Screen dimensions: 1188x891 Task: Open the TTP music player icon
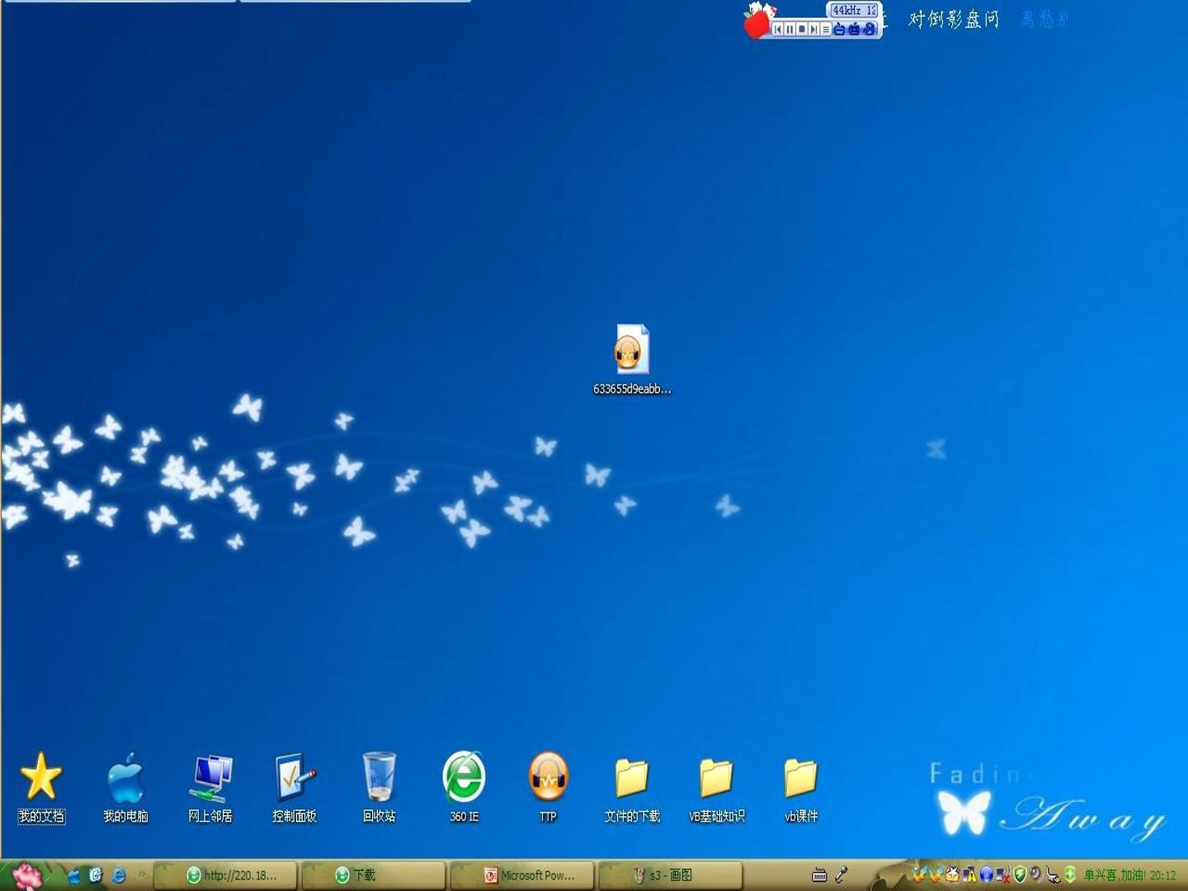tap(549, 786)
